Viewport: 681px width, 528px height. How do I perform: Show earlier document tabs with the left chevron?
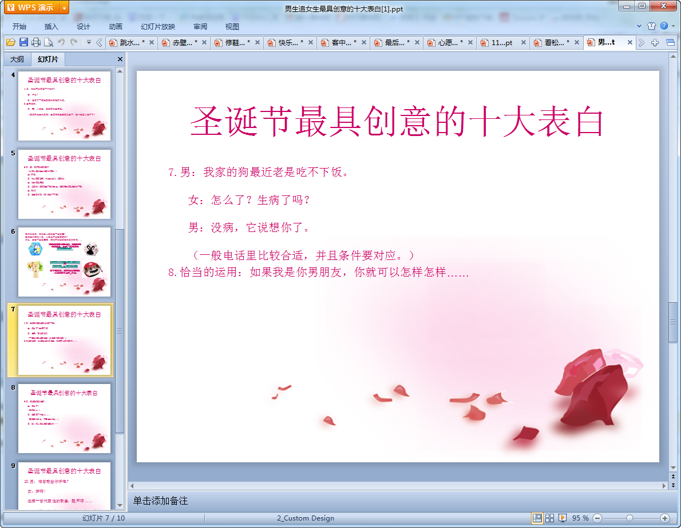click(x=99, y=42)
